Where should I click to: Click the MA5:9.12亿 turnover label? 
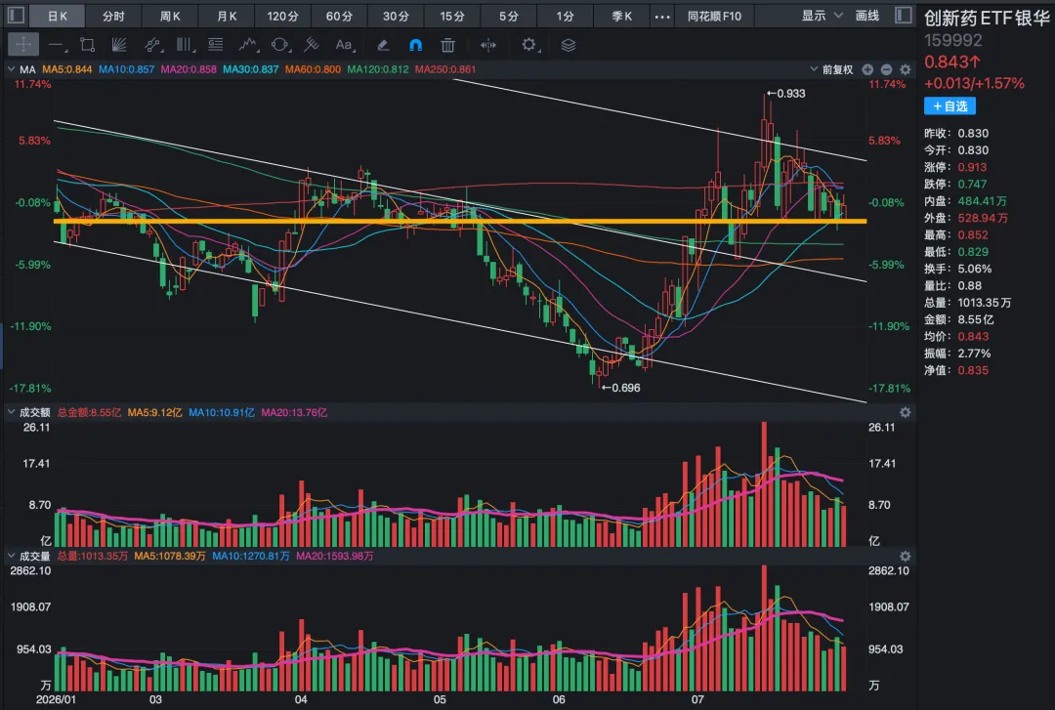(154, 412)
